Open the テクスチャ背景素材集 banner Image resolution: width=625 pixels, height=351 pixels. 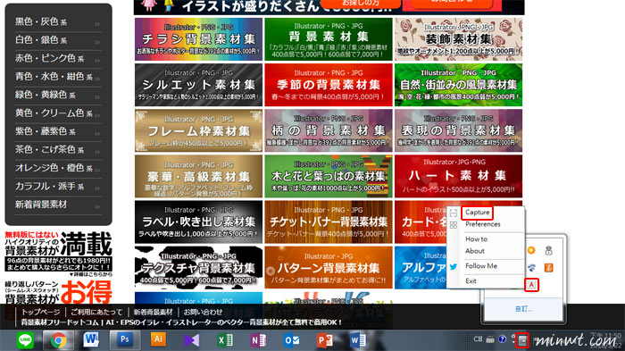(198, 268)
